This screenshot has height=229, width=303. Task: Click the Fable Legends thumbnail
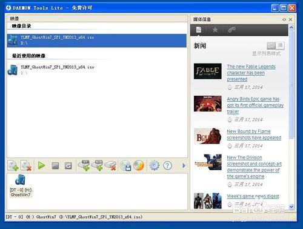point(208,71)
